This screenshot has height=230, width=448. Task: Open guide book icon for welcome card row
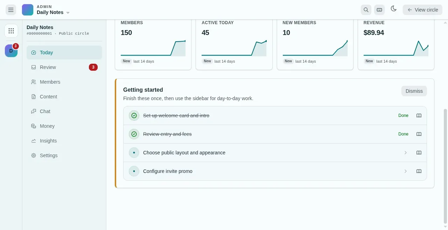point(419,116)
